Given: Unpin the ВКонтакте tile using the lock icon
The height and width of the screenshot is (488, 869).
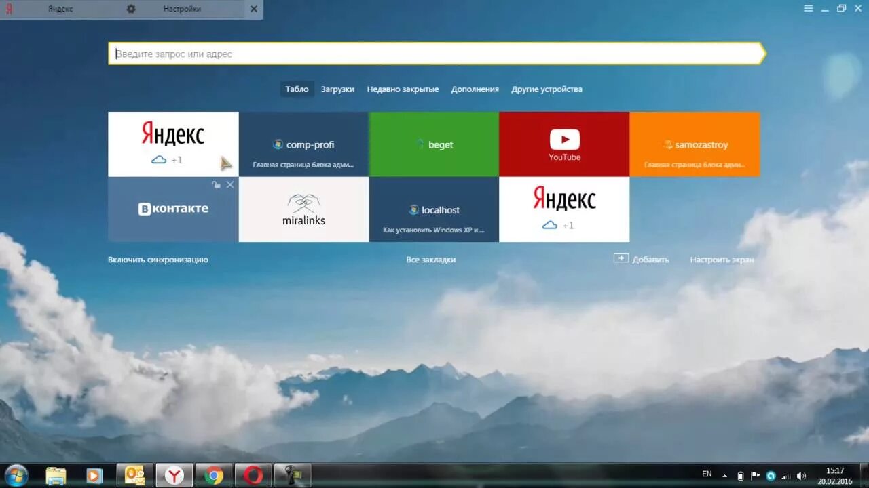Looking at the screenshot, I should click(x=217, y=184).
